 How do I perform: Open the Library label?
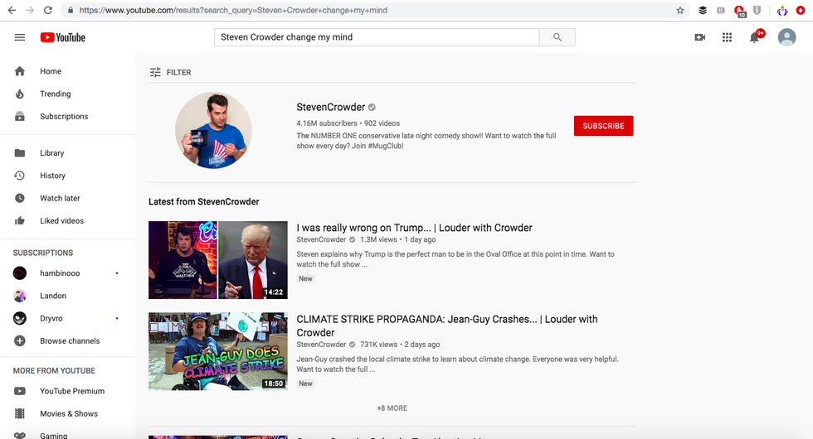tap(52, 153)
